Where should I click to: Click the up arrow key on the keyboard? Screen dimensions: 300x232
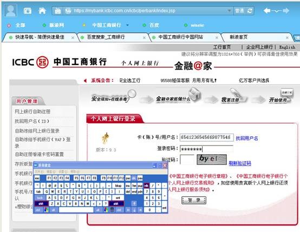(134, 204)
